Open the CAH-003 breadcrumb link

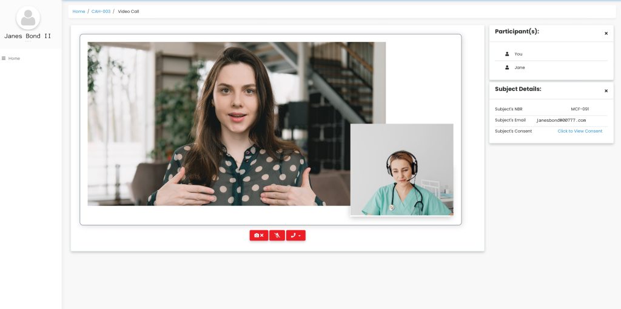(x=101, y=12)
